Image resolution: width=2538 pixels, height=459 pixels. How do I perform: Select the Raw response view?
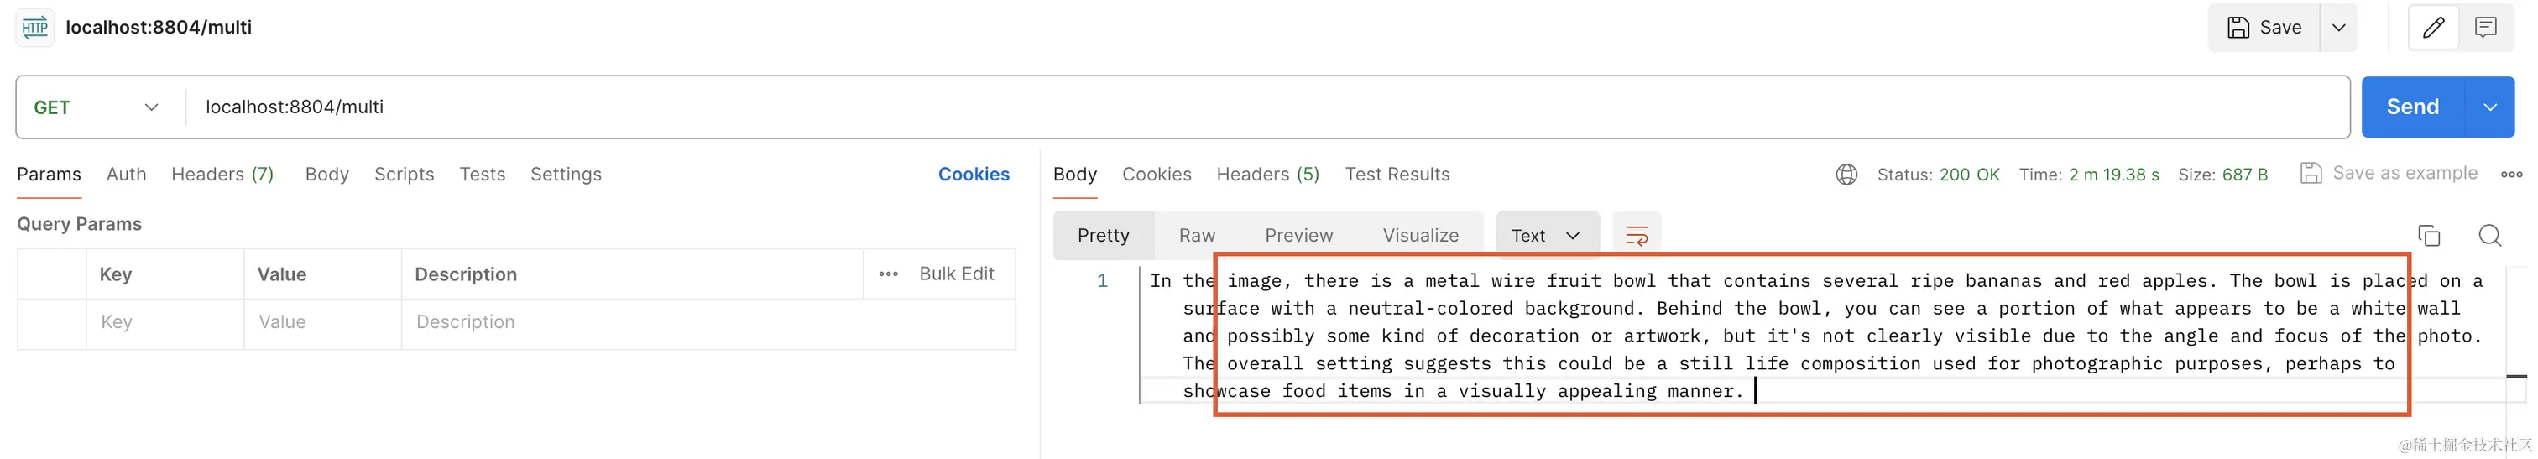1197,236
